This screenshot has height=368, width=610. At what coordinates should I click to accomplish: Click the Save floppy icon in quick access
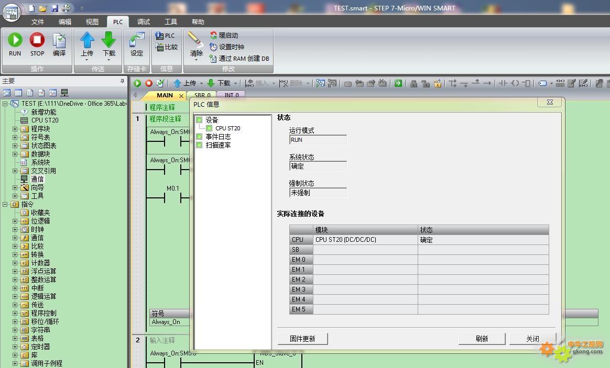pyautogui.click(x=55, y=8)
